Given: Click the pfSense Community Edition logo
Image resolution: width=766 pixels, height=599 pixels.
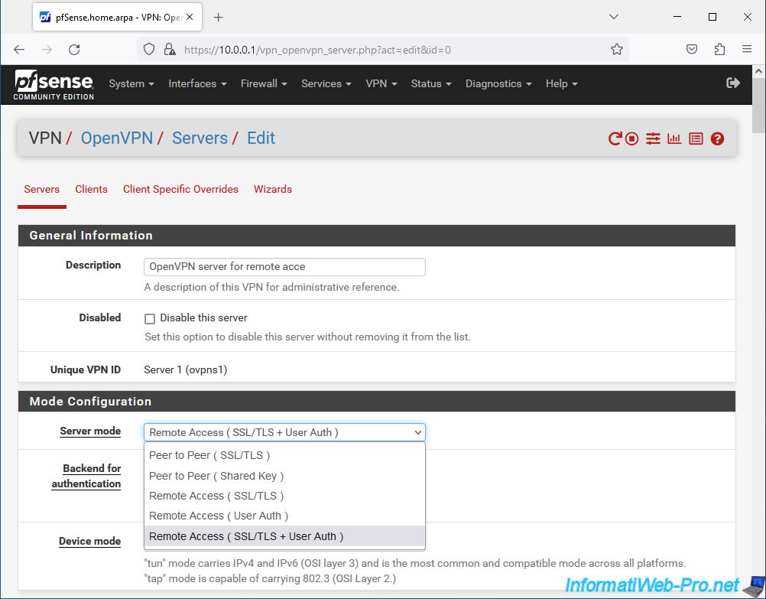Looking at the screenshot, I should [x=54, y=85].
